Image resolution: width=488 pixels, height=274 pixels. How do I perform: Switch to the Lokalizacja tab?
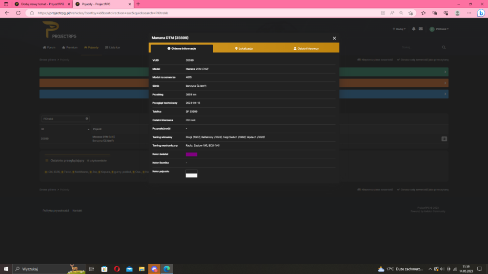coord(244,49)
